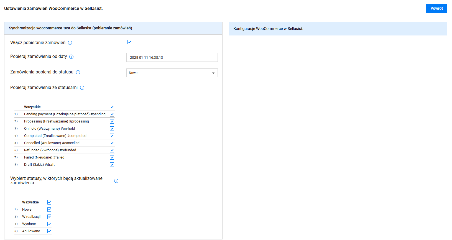452x240 pixels.
Task: Toggle the Anulowane status checkbox
Action: [49, 231]
